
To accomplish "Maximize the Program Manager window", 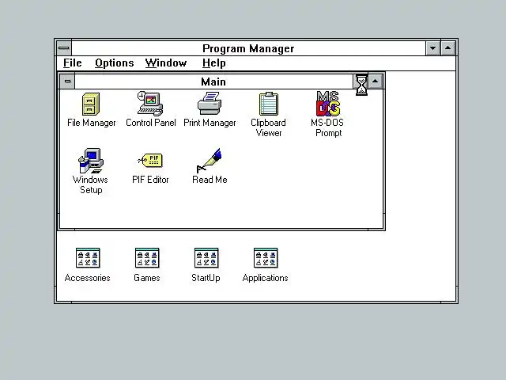I will (448, 48).
